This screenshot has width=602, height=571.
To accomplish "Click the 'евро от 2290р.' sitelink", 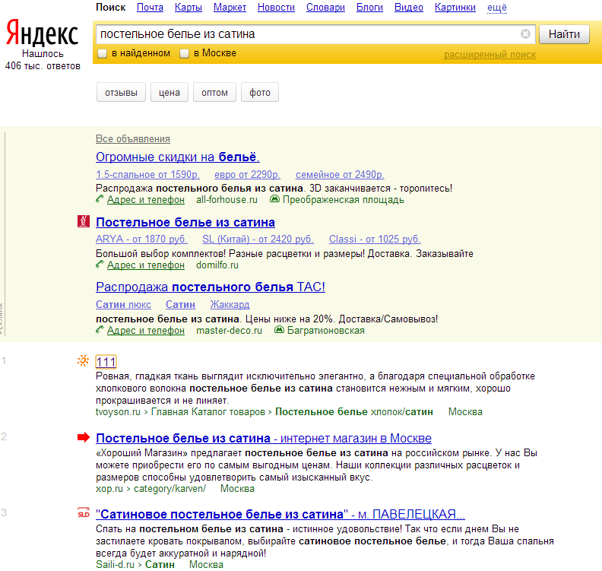I will point(247,174).
